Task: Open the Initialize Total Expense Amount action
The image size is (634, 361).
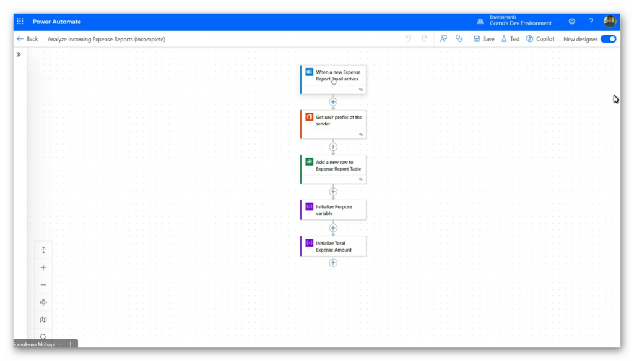Action: 334,246
